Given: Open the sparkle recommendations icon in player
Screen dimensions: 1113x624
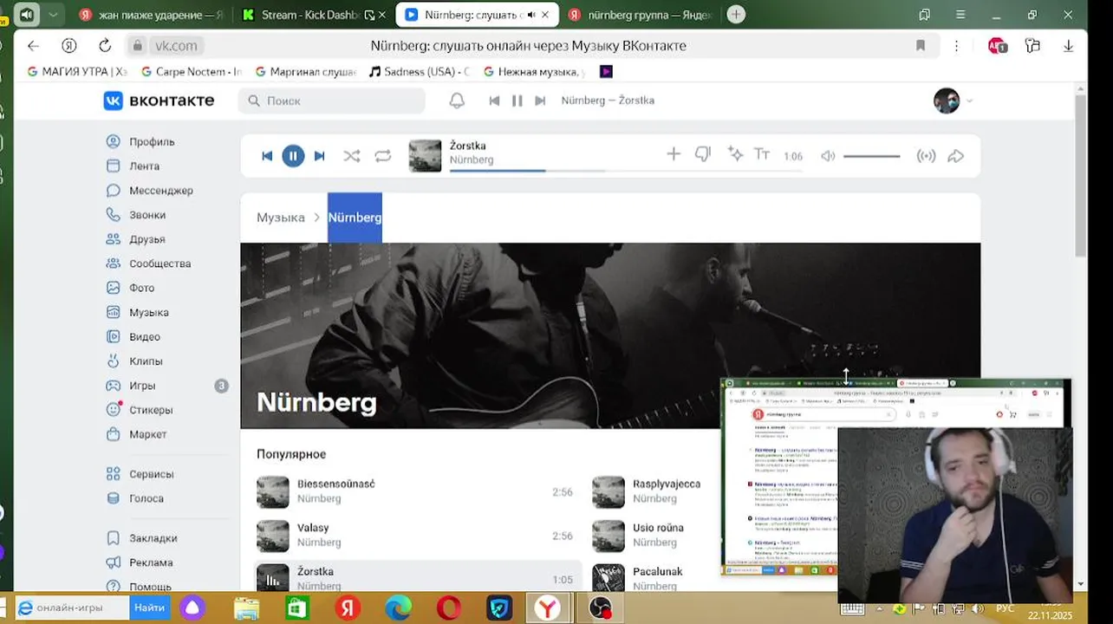Looking at the screenshot, I should (735, 154).
